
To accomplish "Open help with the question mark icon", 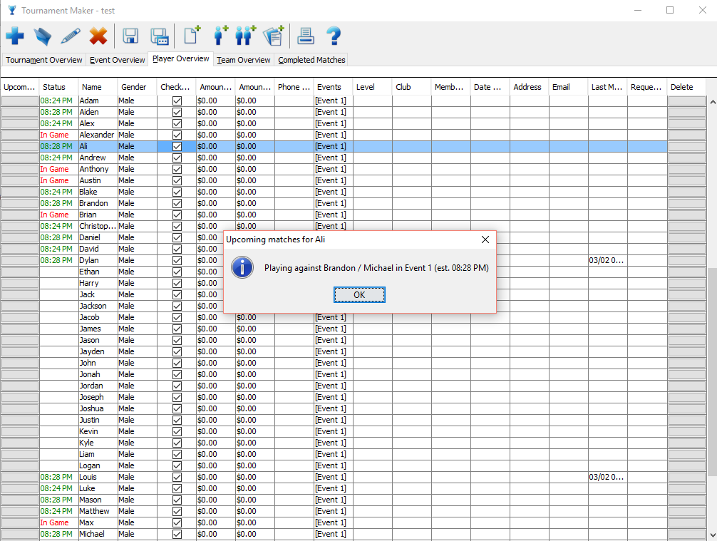I will coord(333,36).
